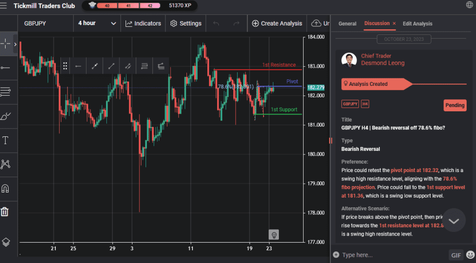Click the 78.6% fibo level label

(x=236, y=87)
